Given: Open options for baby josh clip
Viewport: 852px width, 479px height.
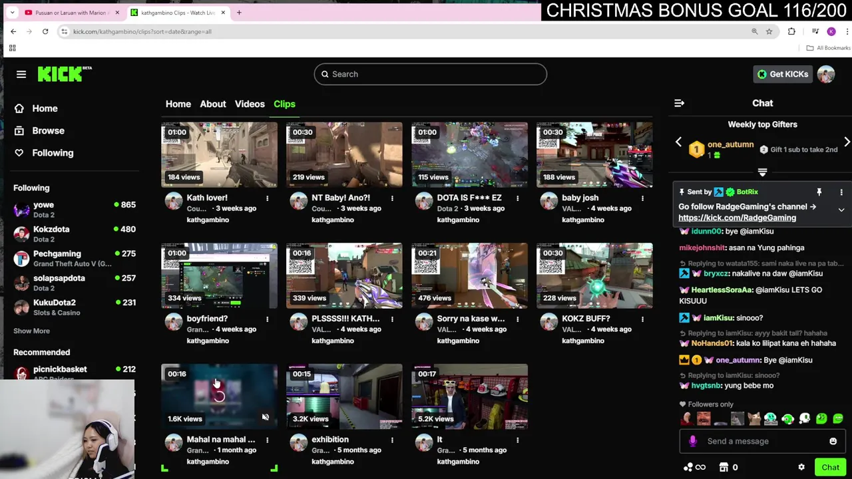Looking at the screenshot, I should pos(642,198).
